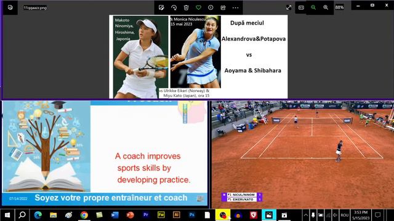Open Adobe Premiere Pro from taskbar
The image size is (394, 221).
tap(145, 215)
